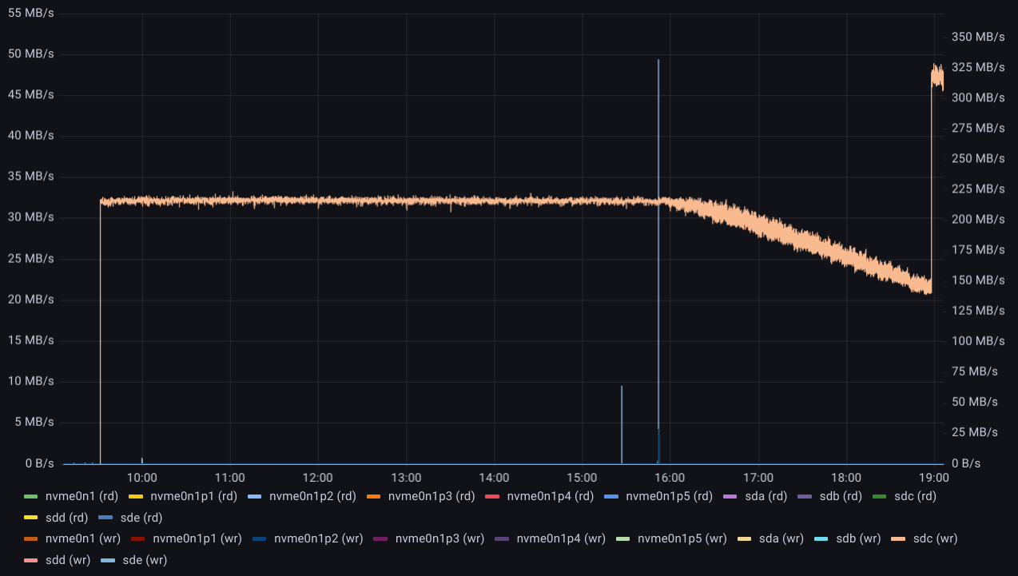Screen dimensions: 1018x576
Task: Toggle the sdc (wr) series legend label
Action: 935,538
